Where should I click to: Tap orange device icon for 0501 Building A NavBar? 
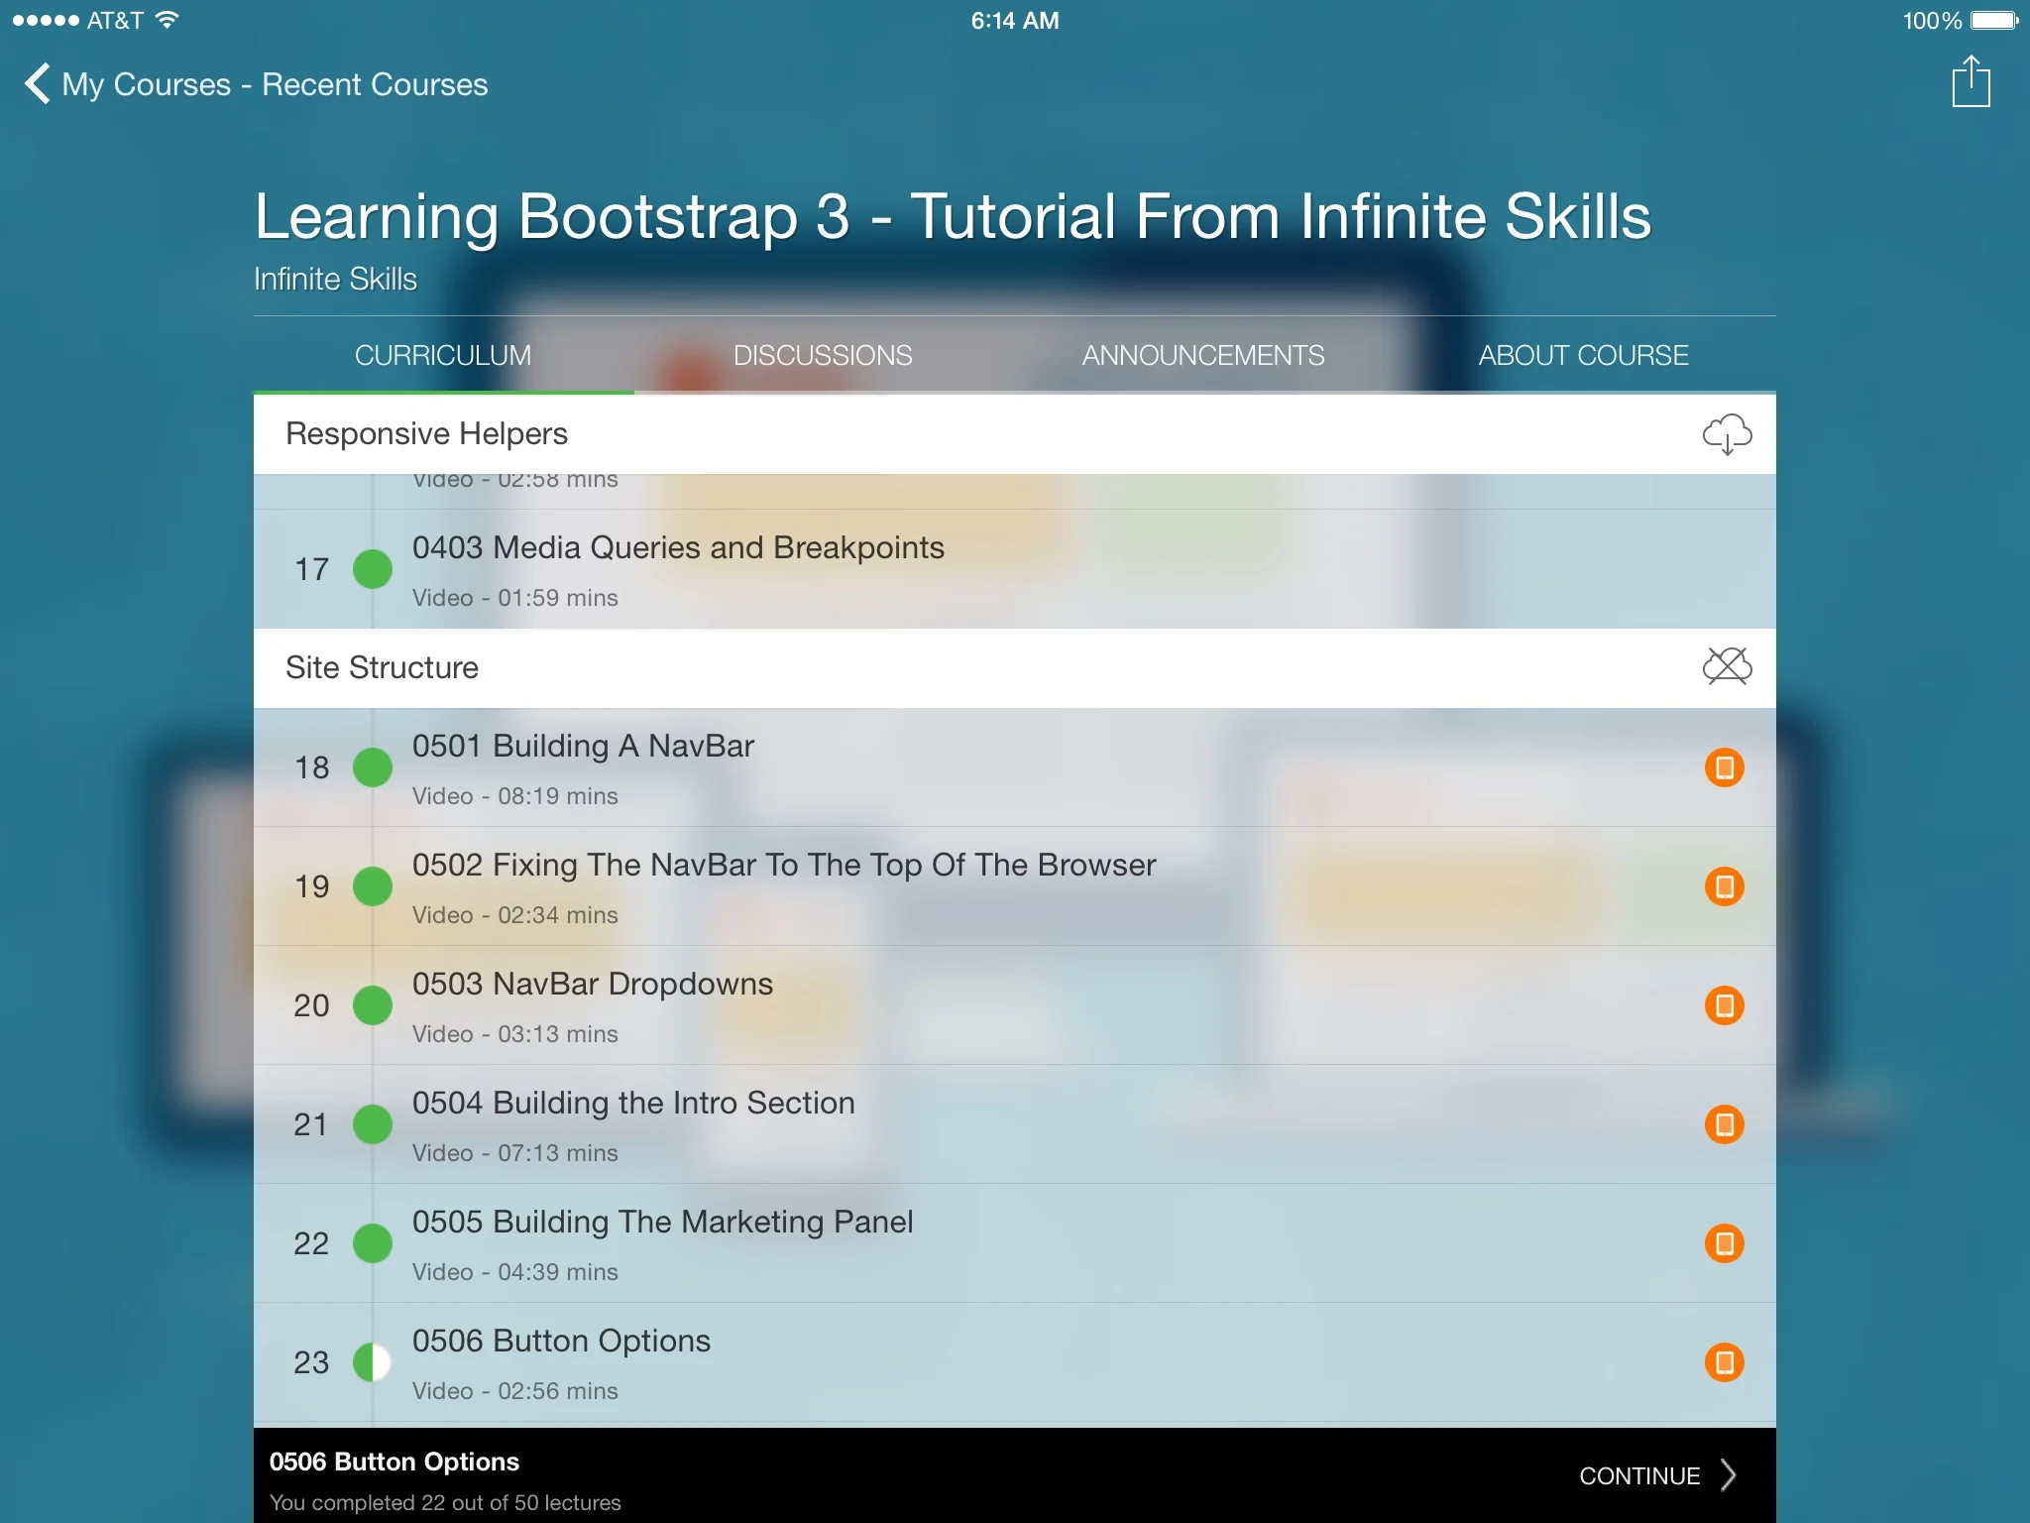click(1725, 767)
